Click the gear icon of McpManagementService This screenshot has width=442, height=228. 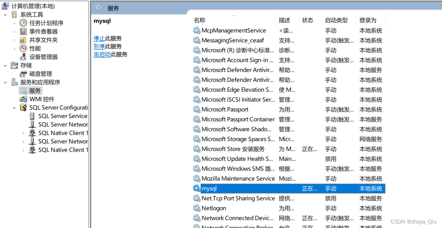point(196,30)
